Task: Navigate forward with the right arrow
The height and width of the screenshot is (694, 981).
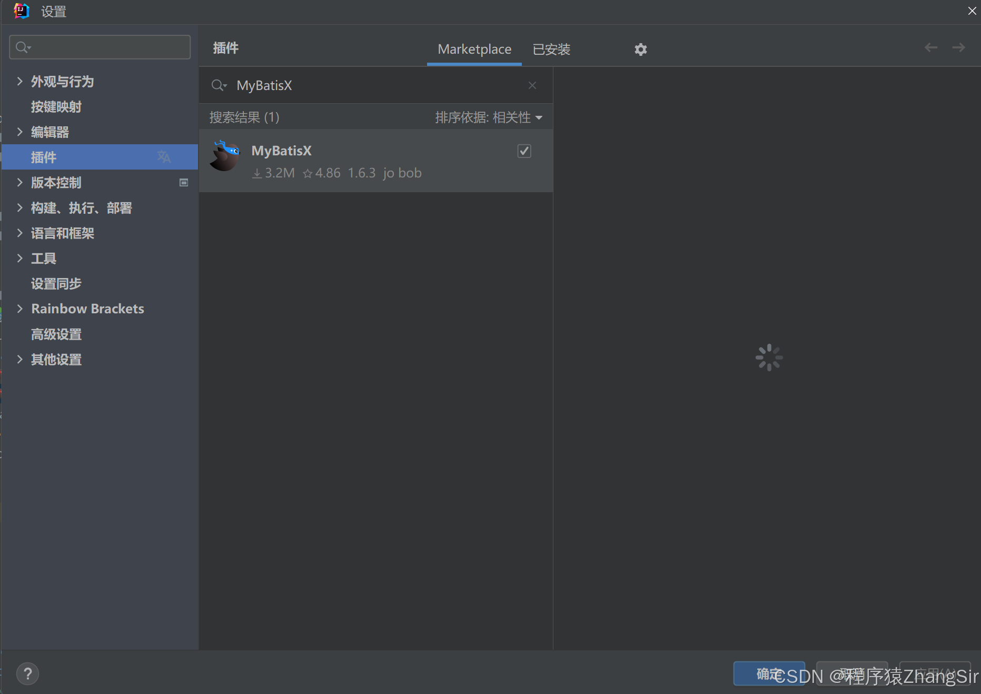Action: (958, 47)
